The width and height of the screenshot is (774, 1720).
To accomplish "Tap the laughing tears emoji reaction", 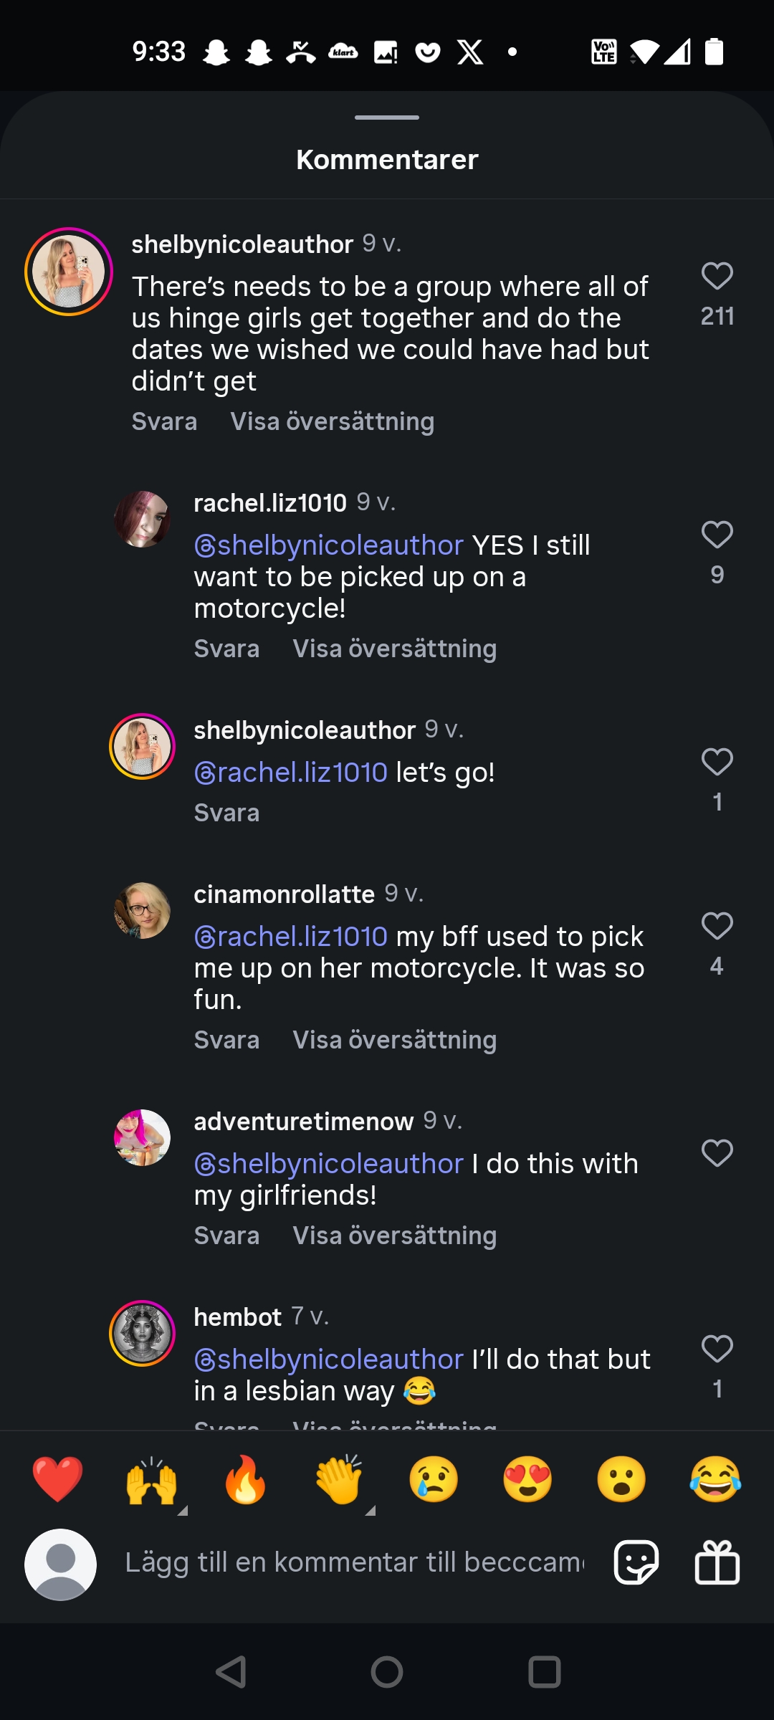I will click(715, 1480).
